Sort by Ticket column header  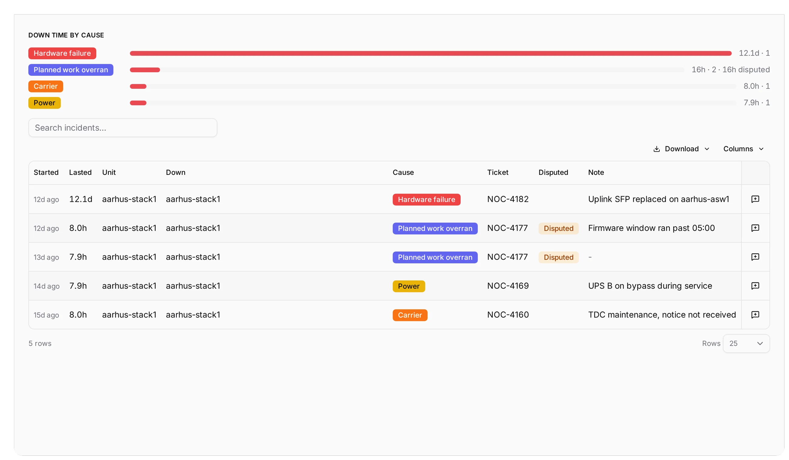(x=498, y=172)
